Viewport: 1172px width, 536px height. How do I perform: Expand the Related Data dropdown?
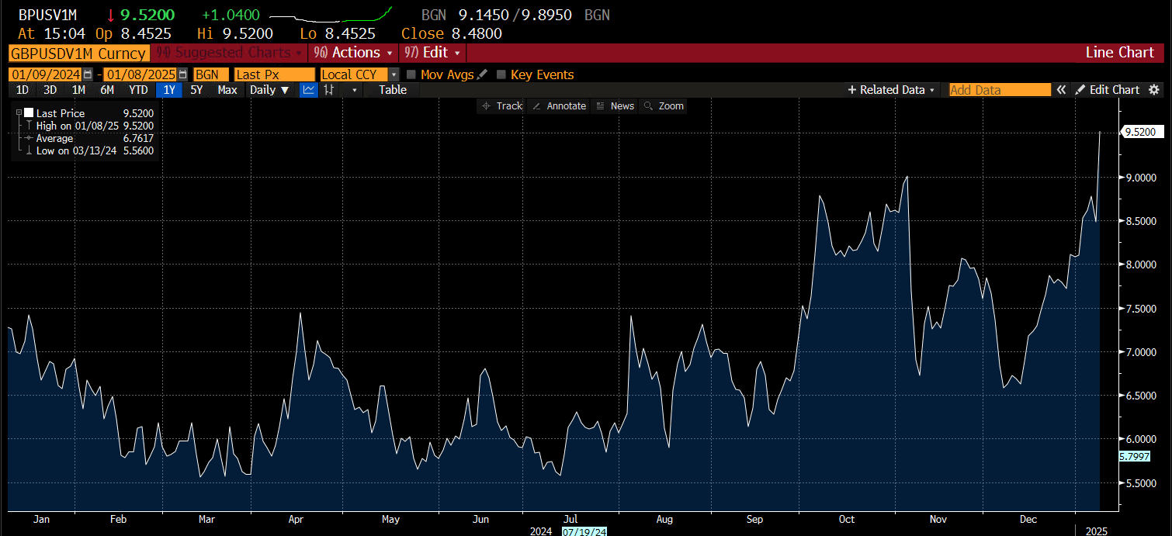(892, 90)
